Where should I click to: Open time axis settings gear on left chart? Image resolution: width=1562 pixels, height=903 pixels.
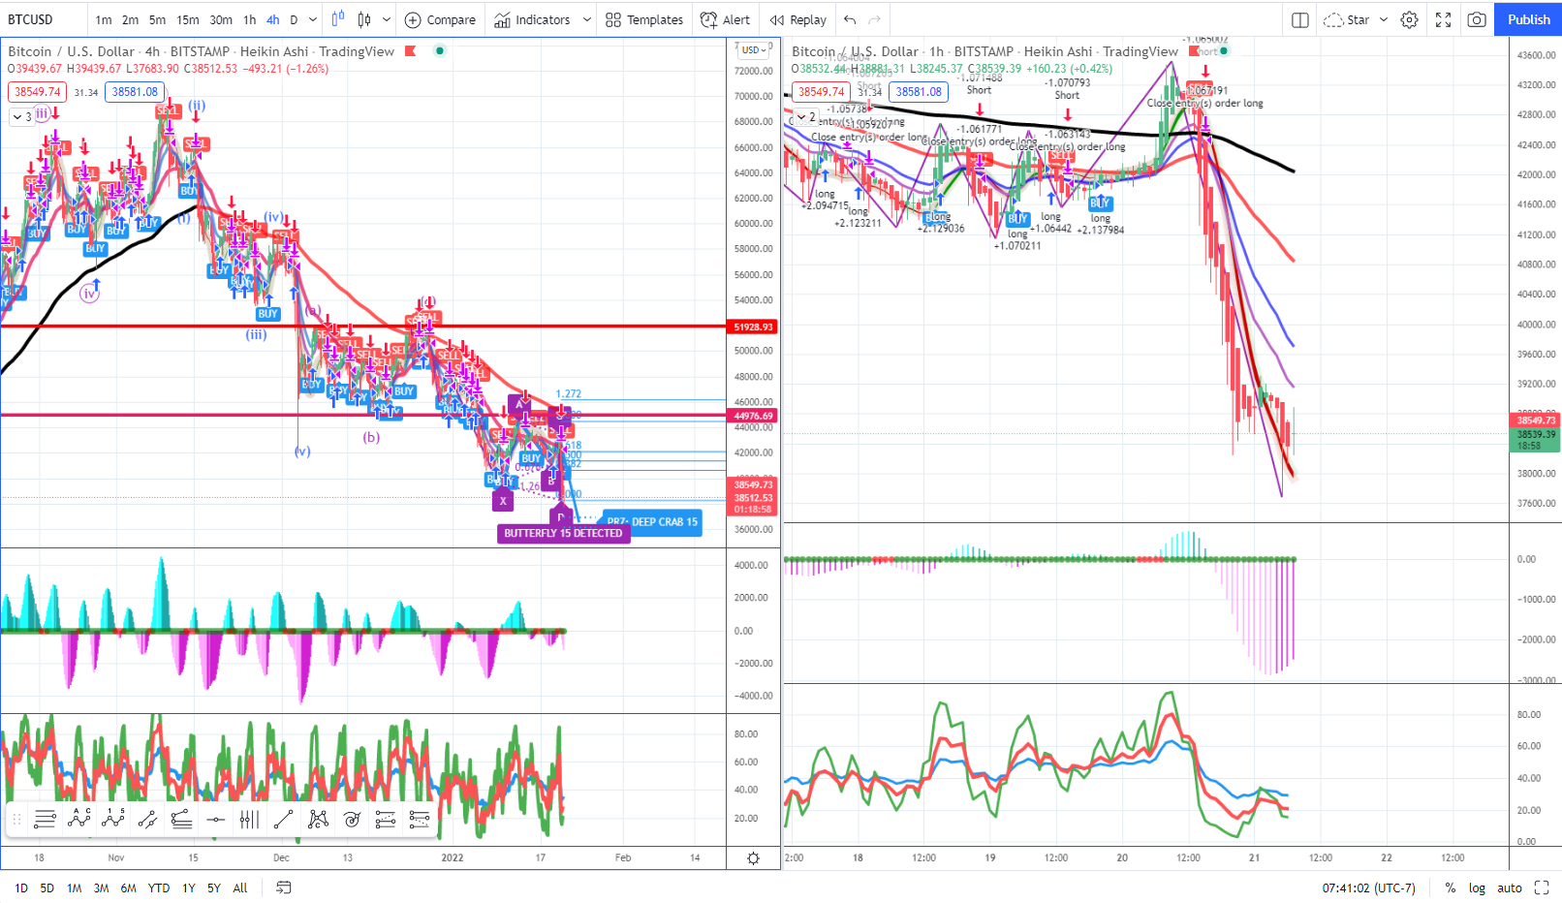pyautogui.click(x=753, y=857)
